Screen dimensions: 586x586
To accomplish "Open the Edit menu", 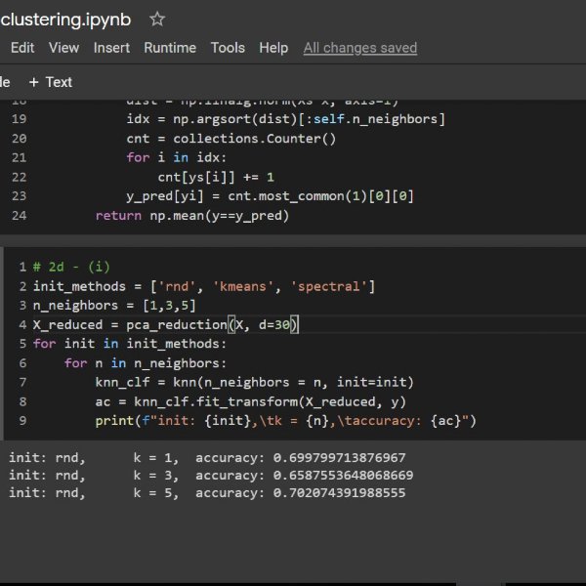I will [x=22, y=48].
